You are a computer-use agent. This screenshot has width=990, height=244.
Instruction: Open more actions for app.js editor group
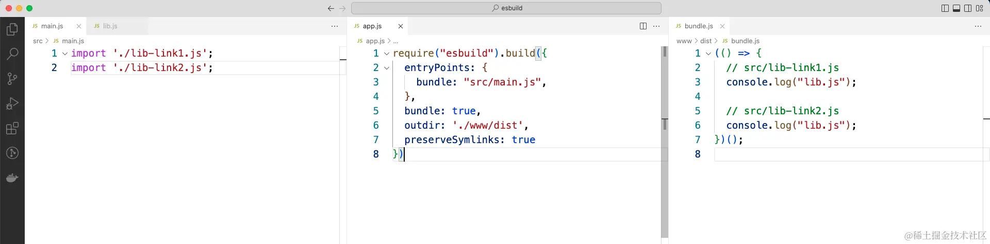pos(656,26)
